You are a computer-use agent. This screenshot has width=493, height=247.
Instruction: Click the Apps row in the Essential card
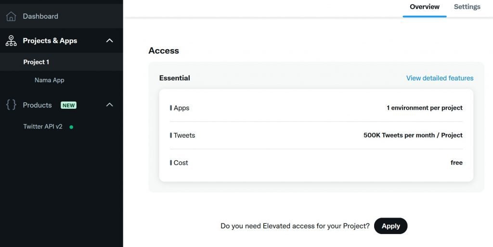[x=316, y=108]
